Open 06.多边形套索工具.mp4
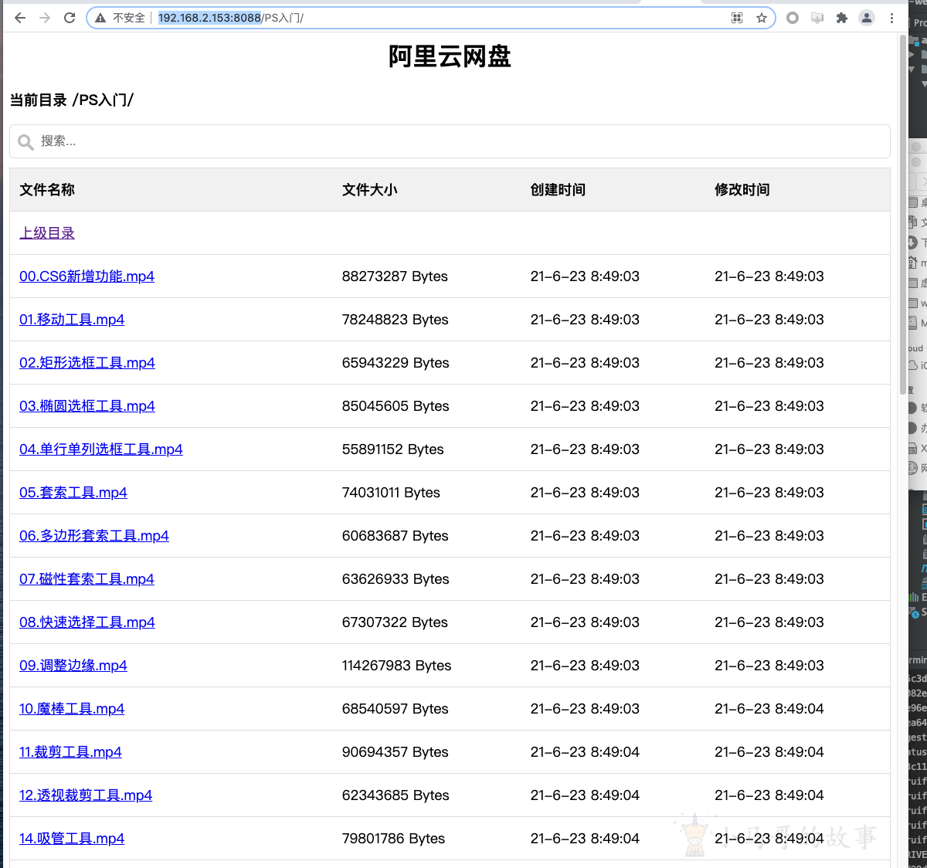This screenshot has width=927, height=868. pos(94,536)
